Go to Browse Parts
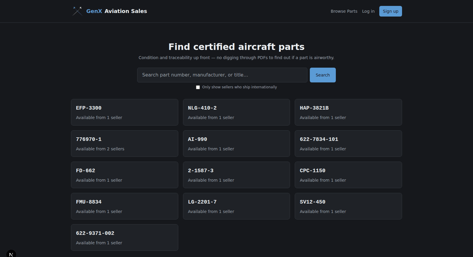This screenshot has height=257, width=473. [344, 11]
